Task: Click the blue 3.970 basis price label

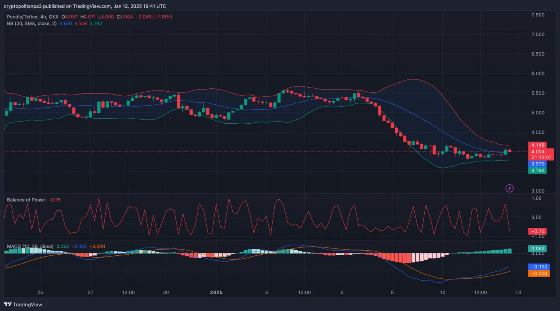Action: [537, 164]
